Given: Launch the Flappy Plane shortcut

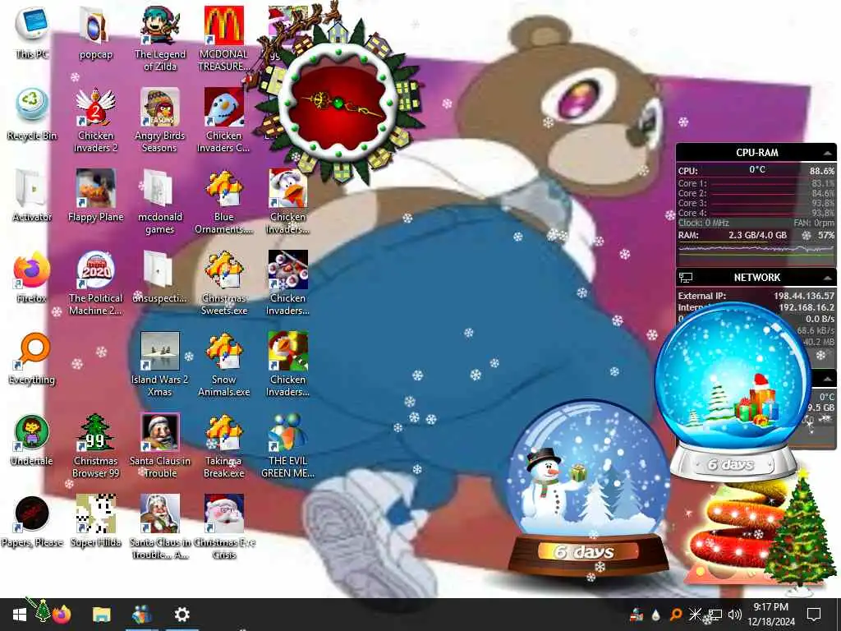Looking at the screenshot, I should 95,196.
